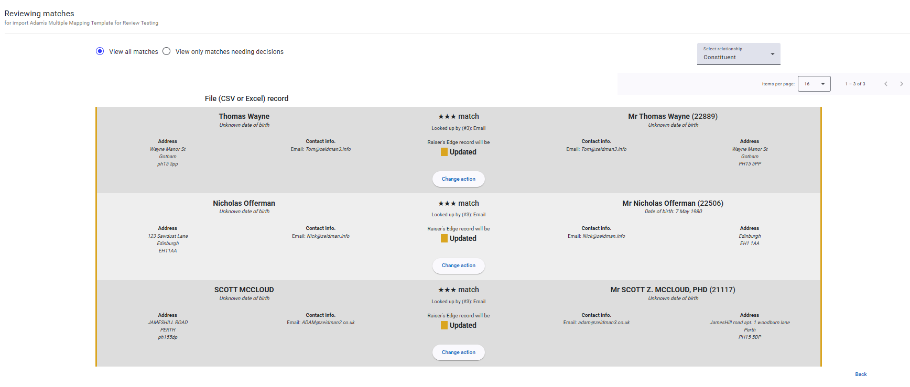Click the Tom@zeidman3.info email in file record
Image resolution: width=910 pixels, height=387 pixels.
tap(328, 149)
